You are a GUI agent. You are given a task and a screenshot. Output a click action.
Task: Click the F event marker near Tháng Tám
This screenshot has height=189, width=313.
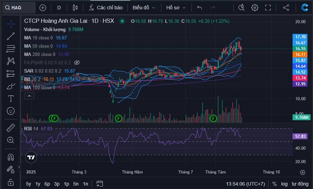(213, 119)
